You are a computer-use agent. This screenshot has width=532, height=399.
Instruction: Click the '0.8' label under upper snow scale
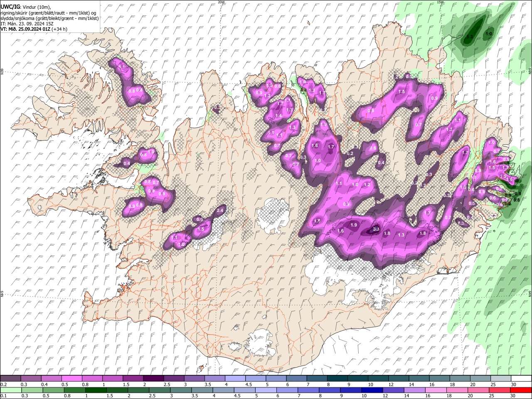click(x=85, y=384)
